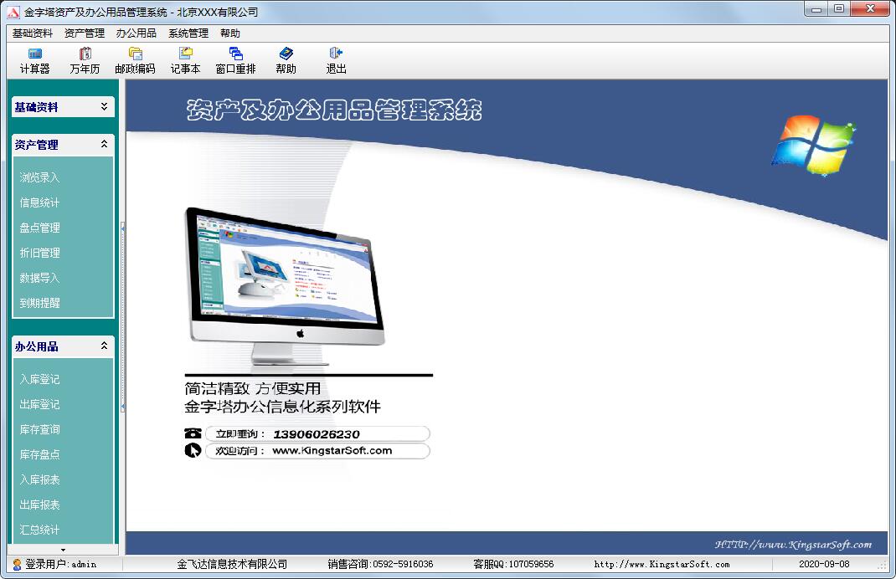Click the date 2020-09-08 in status bar
896x579 pixels.
coord(824,564)
